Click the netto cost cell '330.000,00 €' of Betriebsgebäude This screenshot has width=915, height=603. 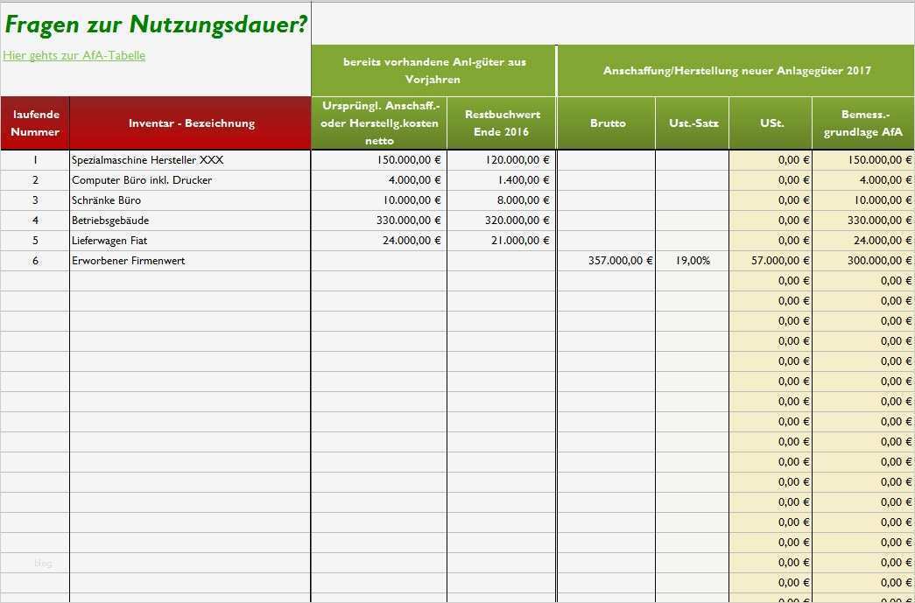pos(379,221)
